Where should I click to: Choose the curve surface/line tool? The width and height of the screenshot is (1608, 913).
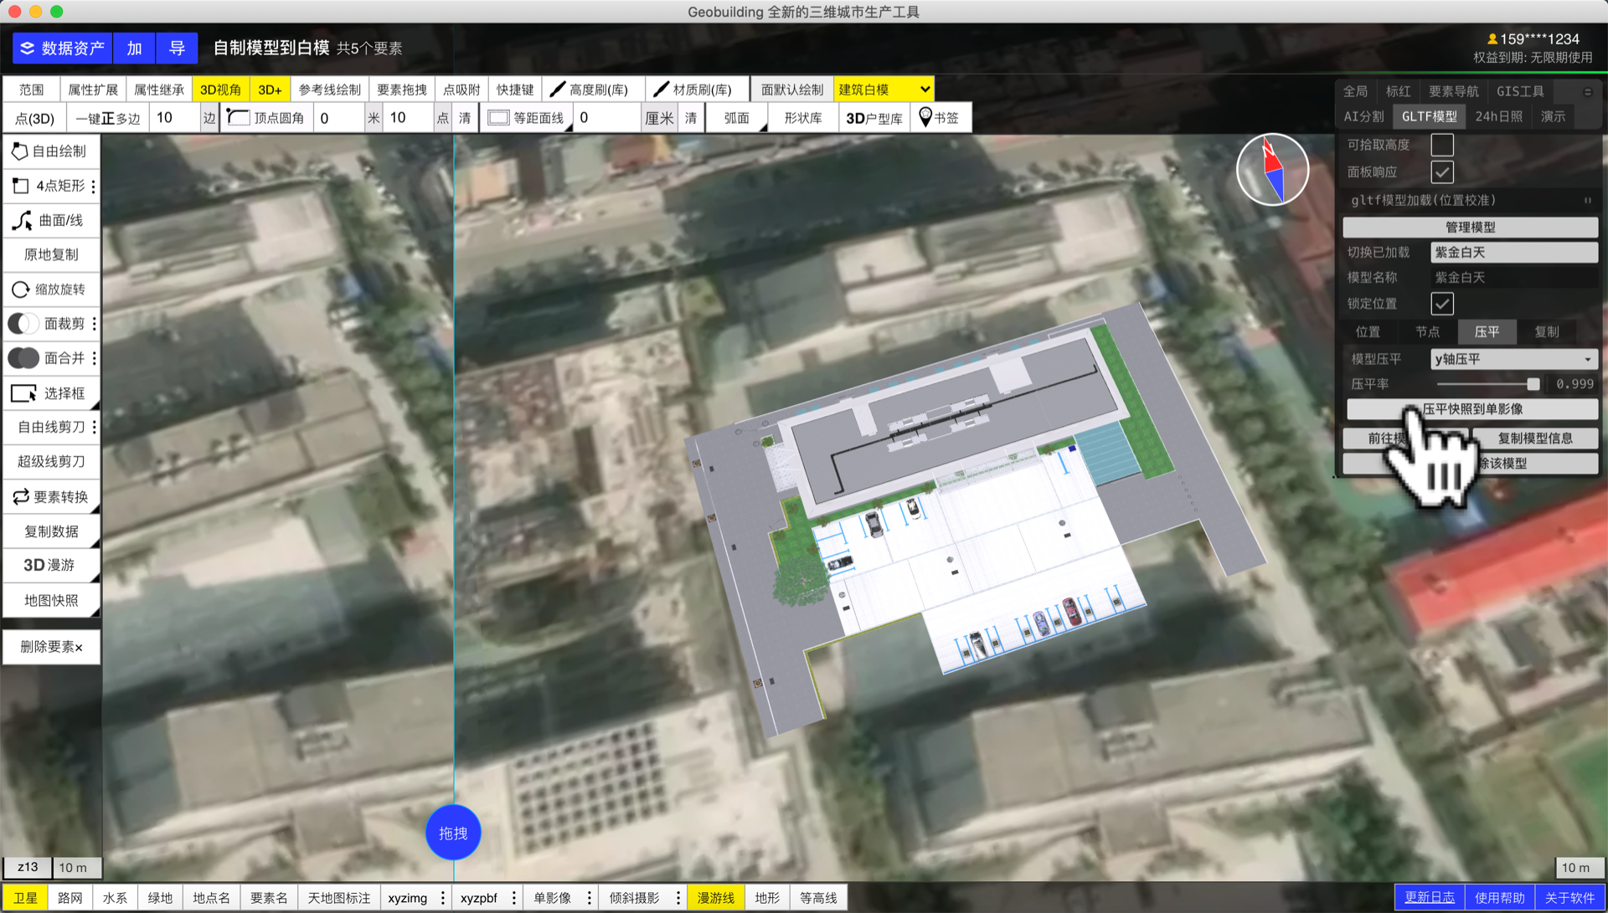click(x=51, y=220)
